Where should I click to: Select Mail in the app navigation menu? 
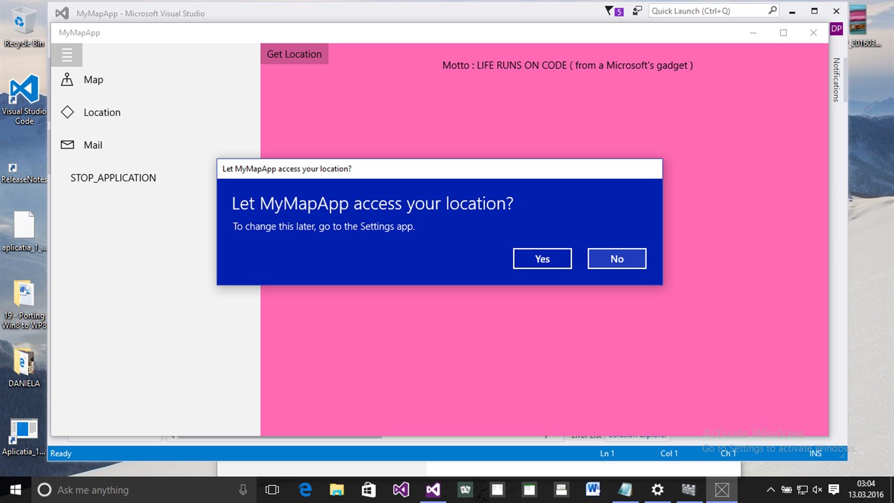93,144
